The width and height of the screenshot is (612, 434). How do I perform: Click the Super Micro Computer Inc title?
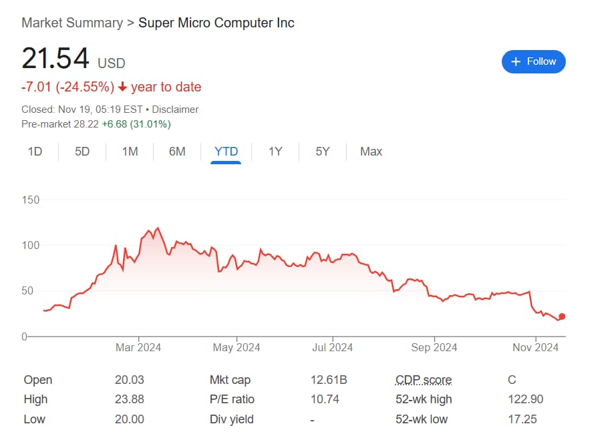[x=216, y=23]
